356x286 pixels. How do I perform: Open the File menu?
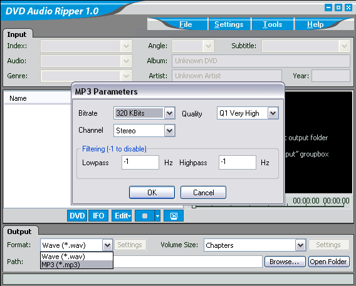pyautogui.click(x=186, y=24)
